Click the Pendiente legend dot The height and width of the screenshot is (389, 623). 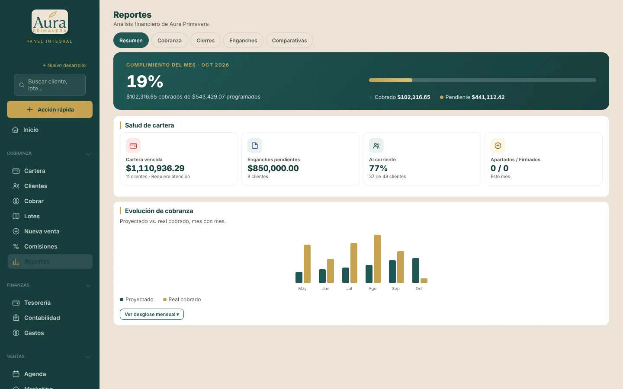(442, 97)
